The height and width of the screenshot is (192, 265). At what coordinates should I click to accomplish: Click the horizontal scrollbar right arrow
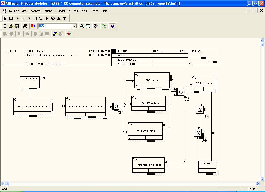[x=258, y=183]
